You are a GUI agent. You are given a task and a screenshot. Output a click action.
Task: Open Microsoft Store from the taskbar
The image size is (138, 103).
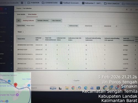click(x=98, y=88)
